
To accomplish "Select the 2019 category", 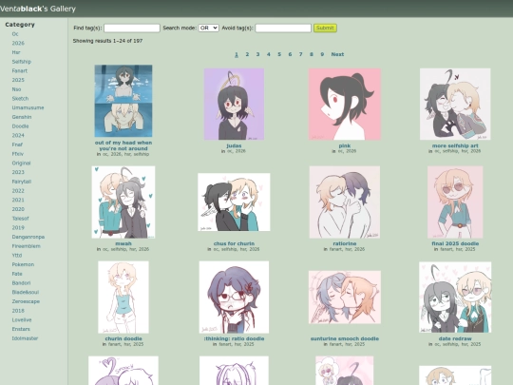I will 18,227.
